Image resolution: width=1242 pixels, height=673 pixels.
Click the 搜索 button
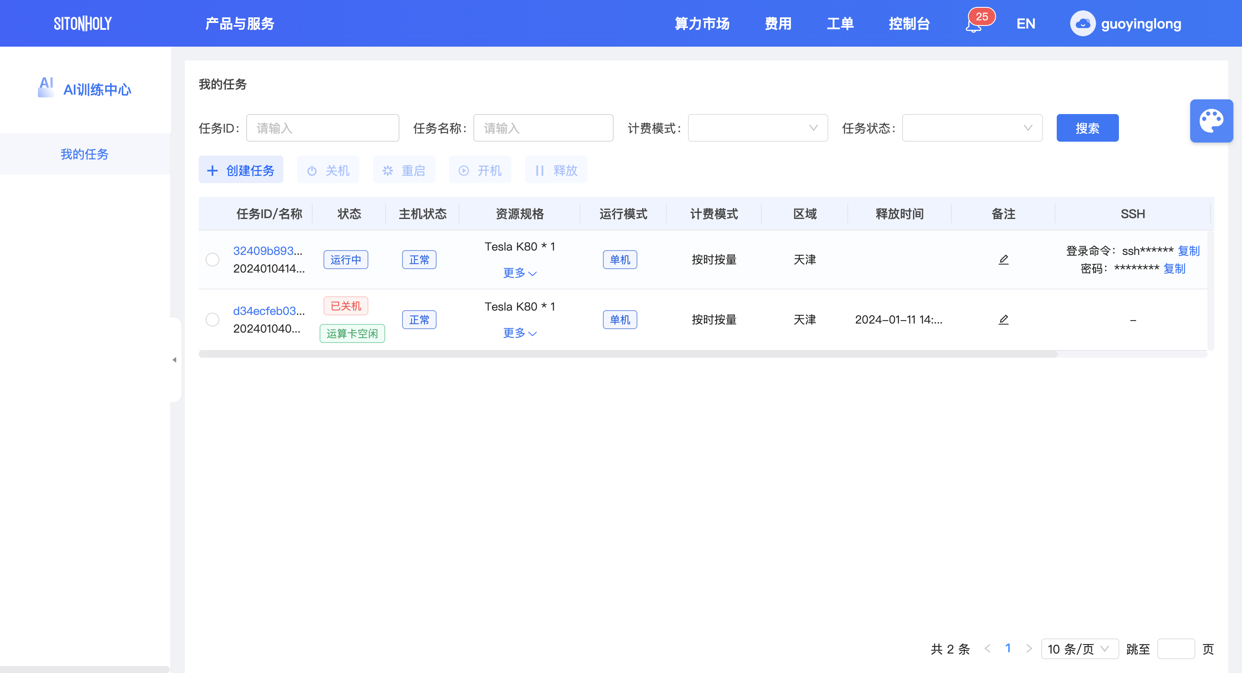[1087, 128]
